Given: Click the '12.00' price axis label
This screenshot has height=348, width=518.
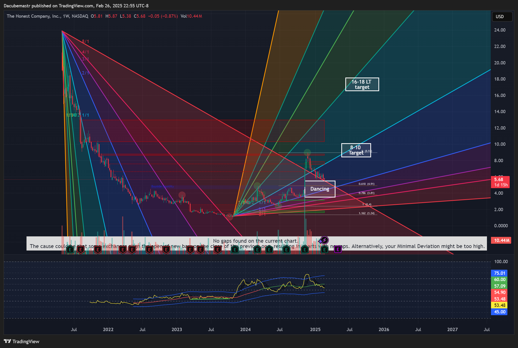Looking at the screenshot, I should tap(500, 128).
